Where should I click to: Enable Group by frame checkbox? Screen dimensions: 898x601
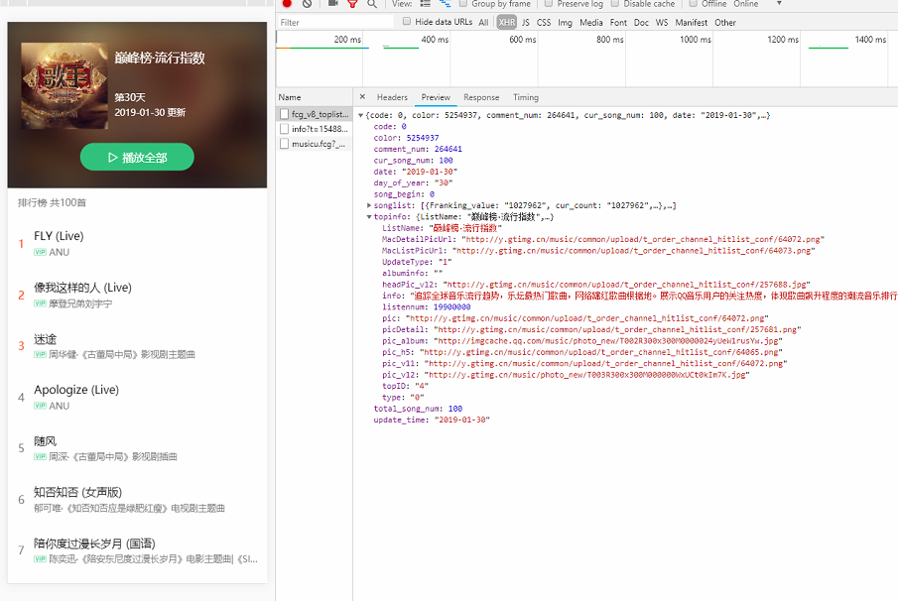click(x=463, y=3)
